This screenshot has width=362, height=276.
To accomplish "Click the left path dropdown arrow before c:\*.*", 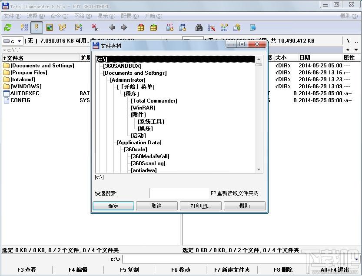I will tap(4, 50).
